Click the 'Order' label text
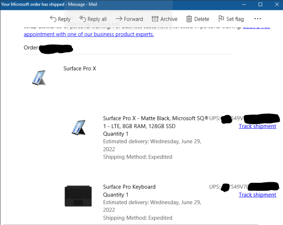The image size is (283, 225). (x=31, y=48)
